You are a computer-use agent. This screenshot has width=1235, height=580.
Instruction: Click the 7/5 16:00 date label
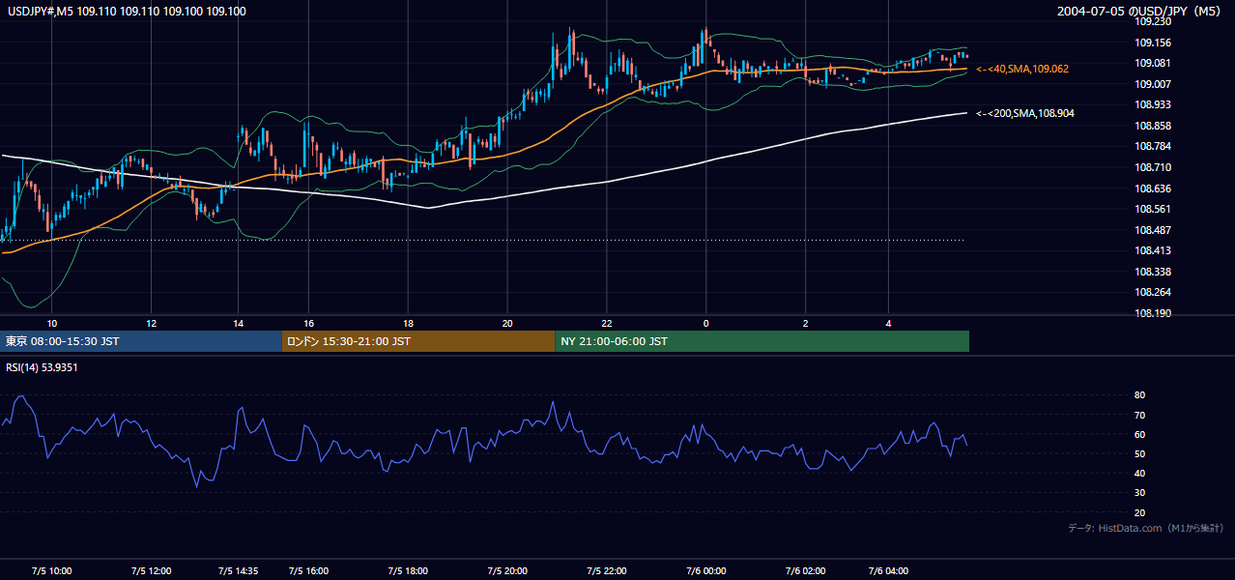(308, 570)
